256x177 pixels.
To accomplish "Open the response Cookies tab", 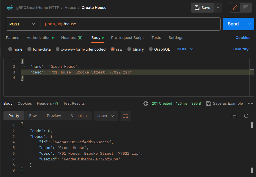I will [25, 104].
